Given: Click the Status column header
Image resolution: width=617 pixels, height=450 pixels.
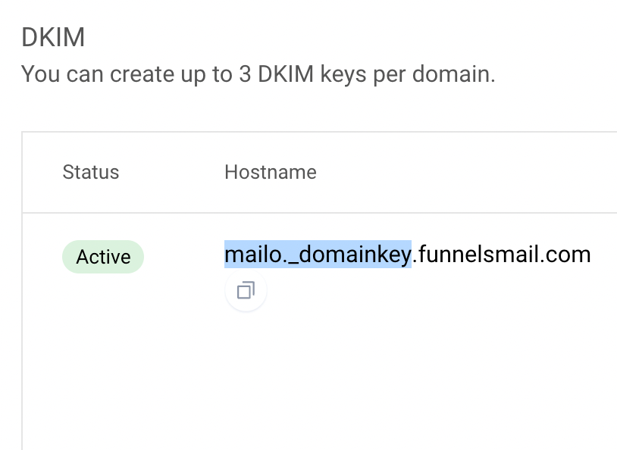Looking at the screenshot, I should click(x=90, y=172).
